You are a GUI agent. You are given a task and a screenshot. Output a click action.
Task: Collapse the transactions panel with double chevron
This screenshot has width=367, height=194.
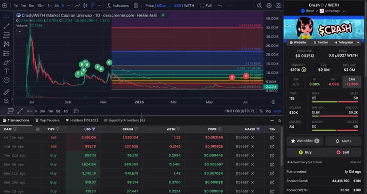click(x=280, y=121)
